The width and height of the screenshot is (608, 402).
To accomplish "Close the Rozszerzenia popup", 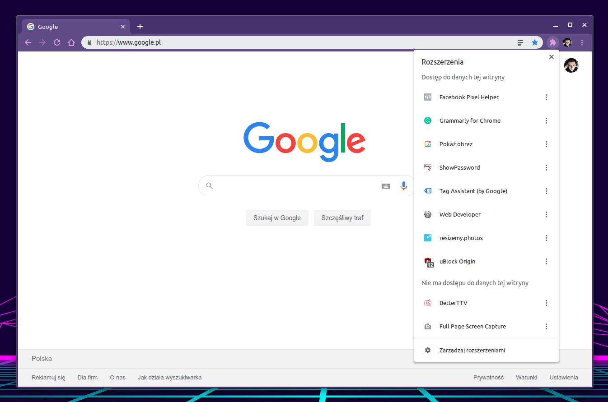I will pos(551,57).
